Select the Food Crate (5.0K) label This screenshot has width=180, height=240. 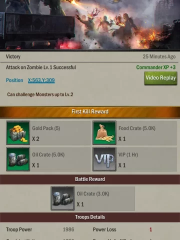(x=137, y=128)
